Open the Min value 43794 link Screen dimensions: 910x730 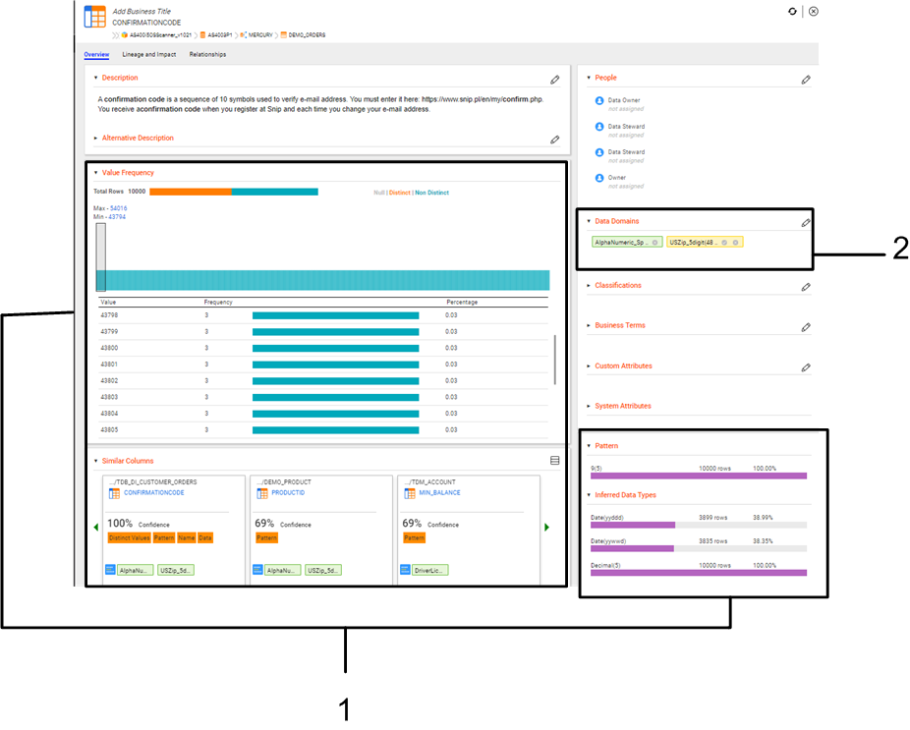click(x=117, y=217)
